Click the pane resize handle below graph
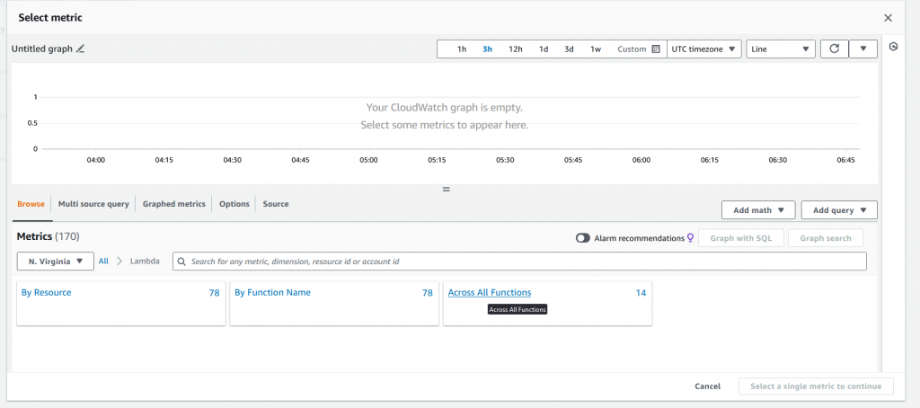Screen dimensions: 920x408 pyautogui.click(x=446, y=190)
